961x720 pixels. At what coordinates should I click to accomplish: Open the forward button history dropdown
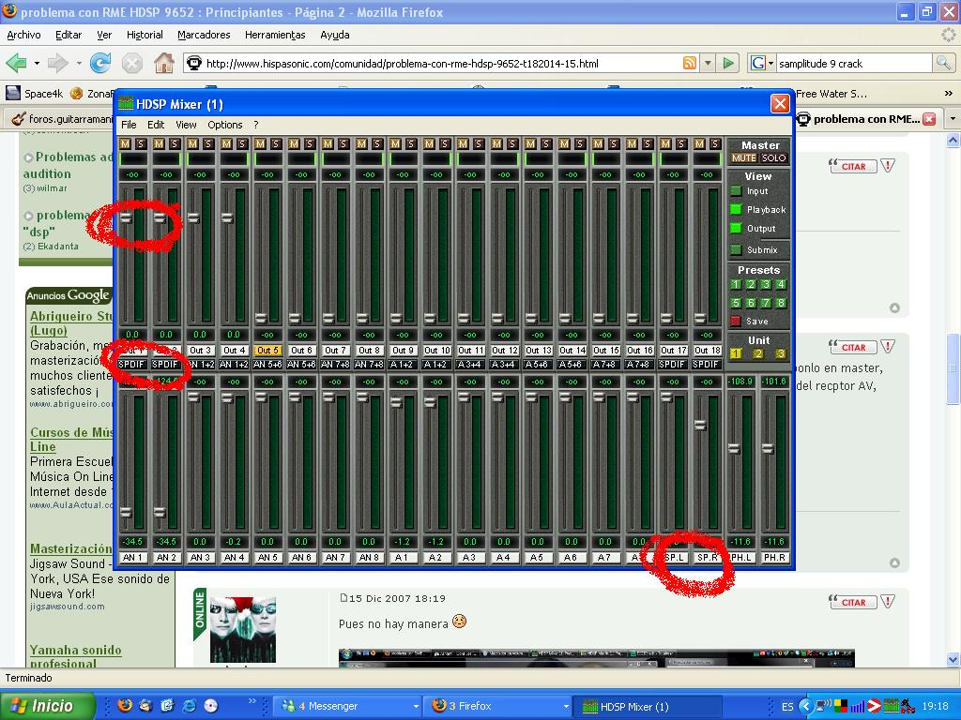pos(79,63)
